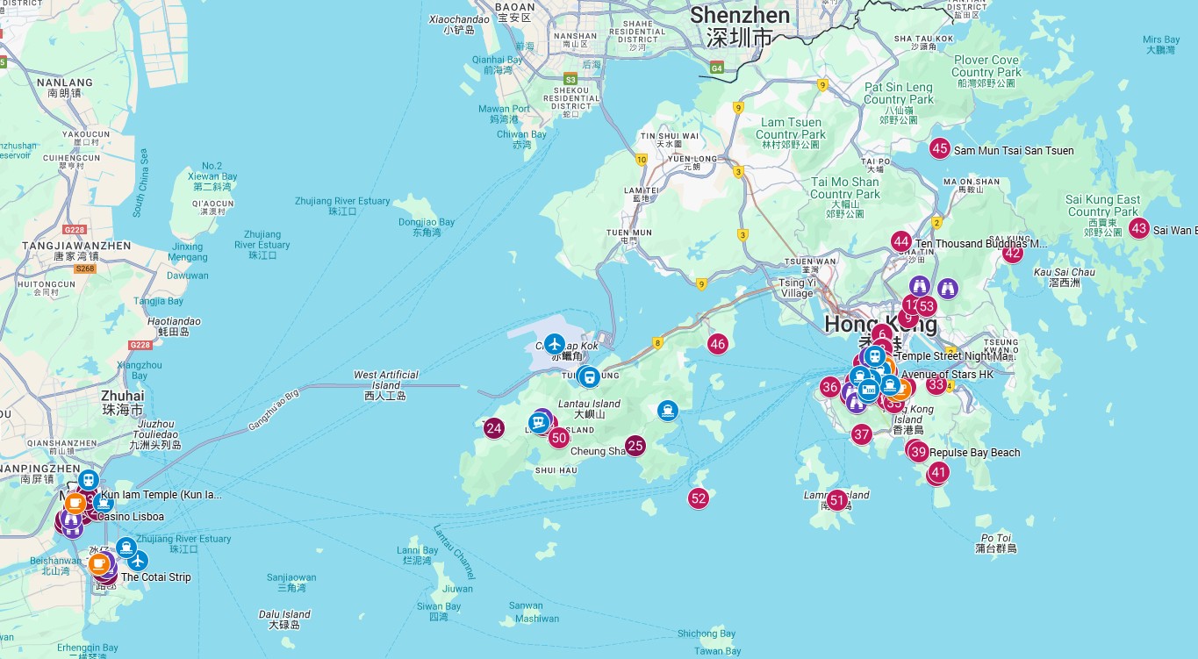Viewport: 1198px width, 659px height.
Task: Click marker 45 beside Sam Mun Tsai San Tsuen
Action: pyautogui.click(x=939, y=149)
